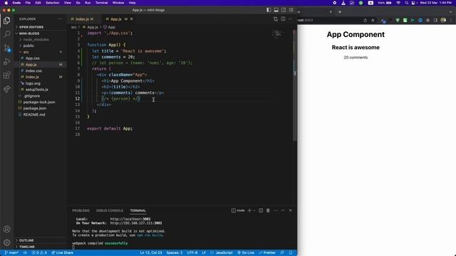The width and height of the screenshot is (456, 256).
Task: Open logo.svg in the explorer
Action: point(33,83)
